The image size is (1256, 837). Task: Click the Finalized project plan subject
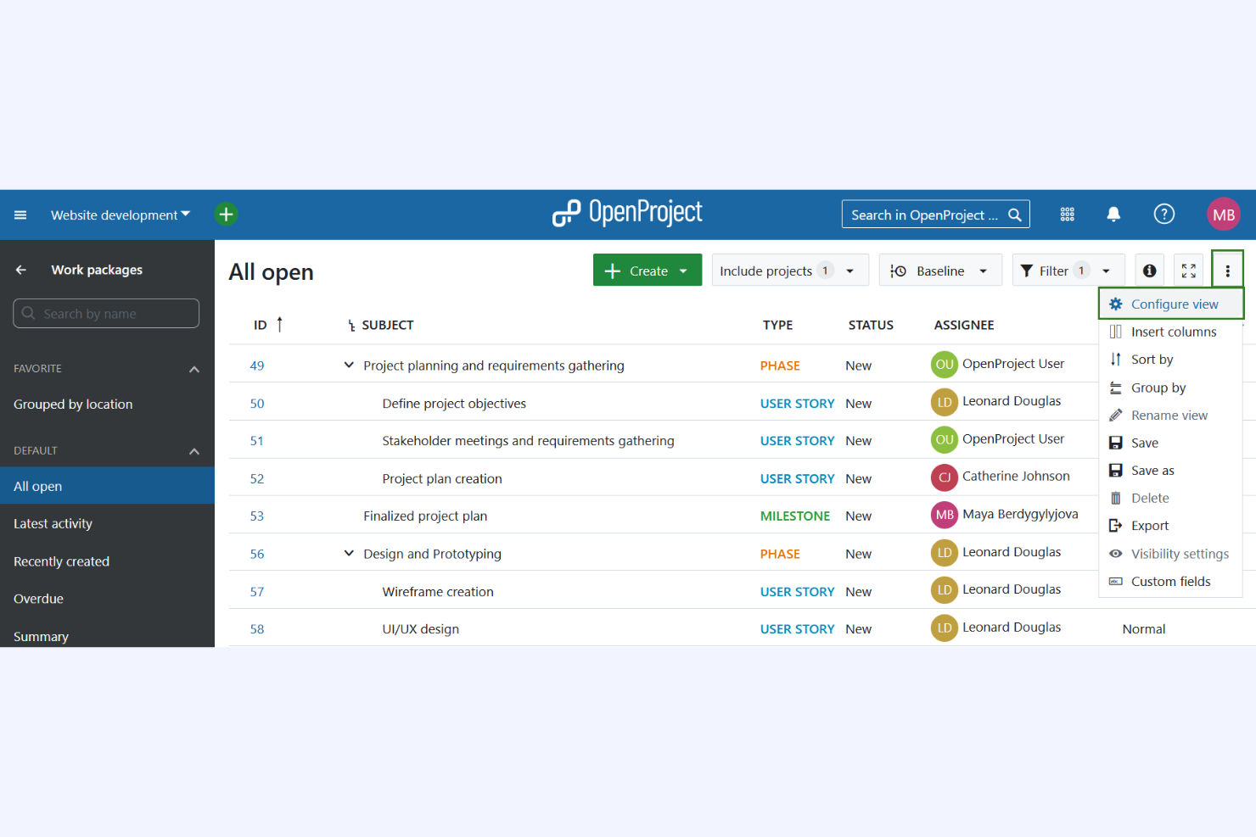pyautogui.click(x=425, y=516)
